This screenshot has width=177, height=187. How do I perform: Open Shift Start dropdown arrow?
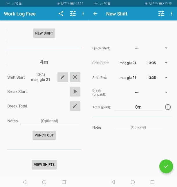pyautogui.click(x=166, y=63)
